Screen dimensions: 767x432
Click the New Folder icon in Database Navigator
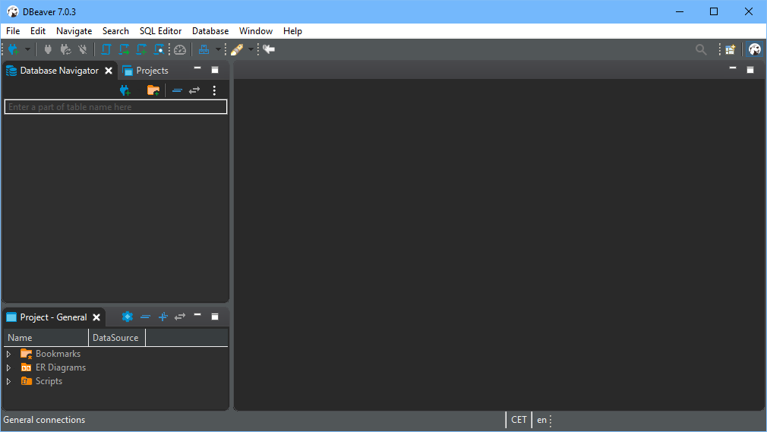[153, 90]
